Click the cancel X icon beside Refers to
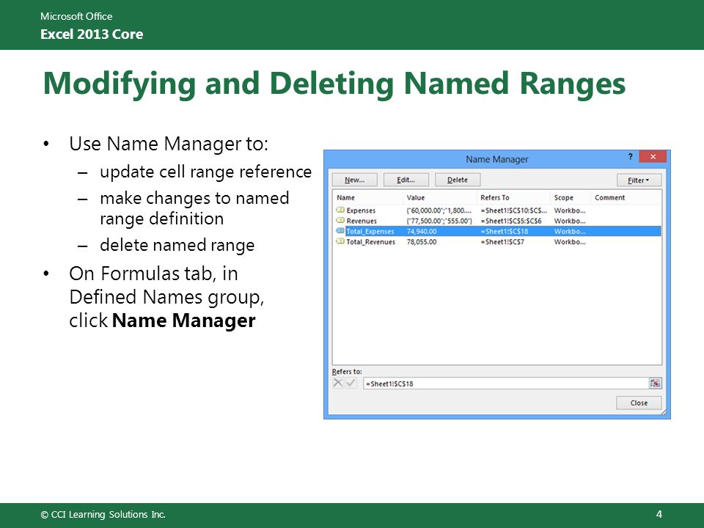704x528 pixels. (337, 383)
